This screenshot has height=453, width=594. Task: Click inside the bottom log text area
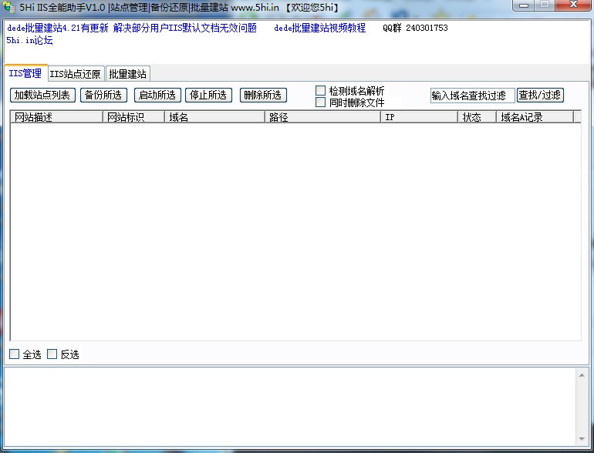[x=290, y=407]
